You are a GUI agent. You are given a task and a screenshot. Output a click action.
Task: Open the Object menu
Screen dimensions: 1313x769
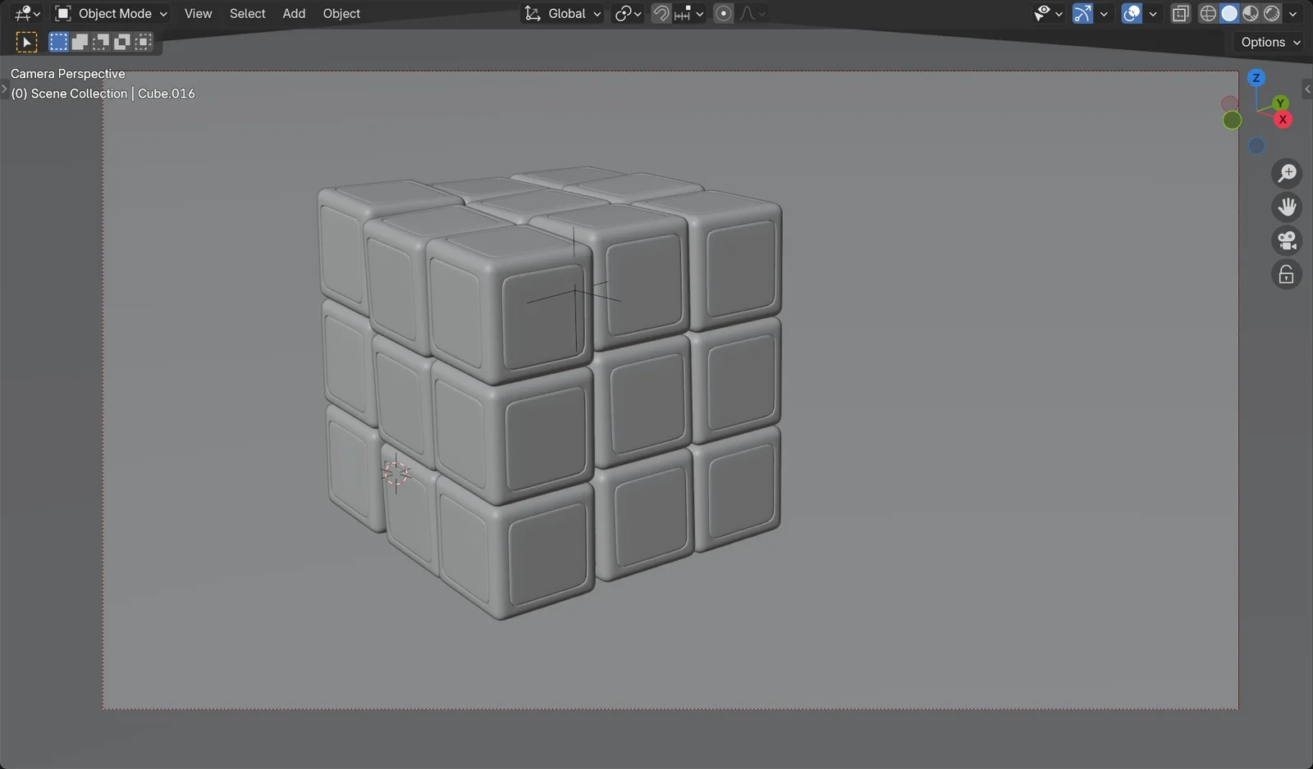point(341,13)
